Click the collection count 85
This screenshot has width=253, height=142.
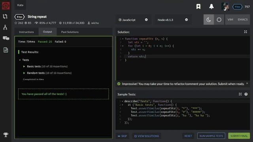pos(28,23)
